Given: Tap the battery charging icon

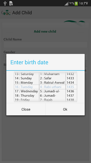Looking at the screenshot, I should coord(76,3).
